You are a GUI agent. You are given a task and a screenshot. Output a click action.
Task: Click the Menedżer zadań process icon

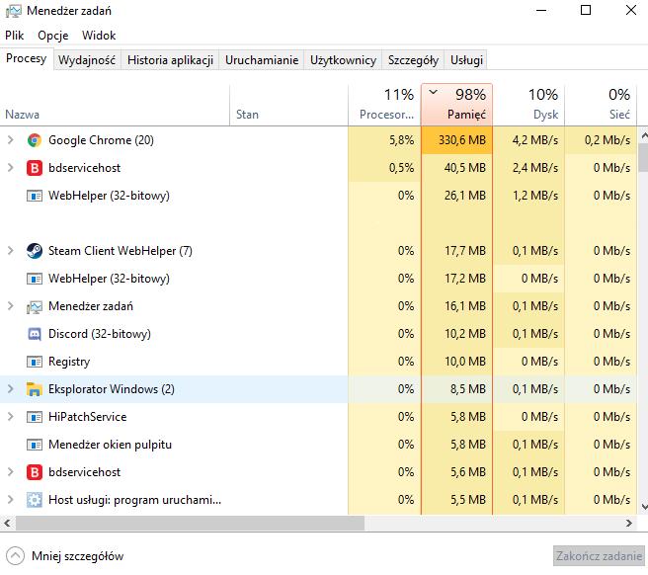[35, 306]
